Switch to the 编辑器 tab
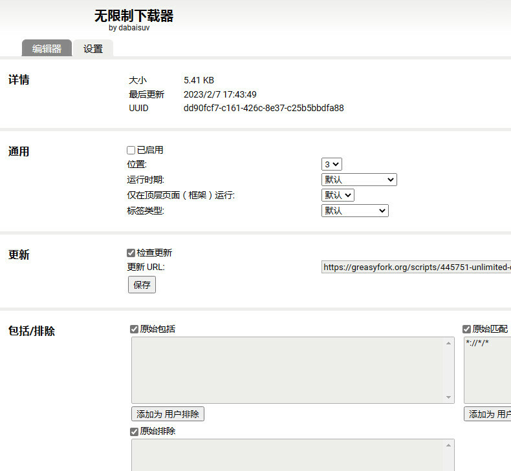 click(47, 48)
